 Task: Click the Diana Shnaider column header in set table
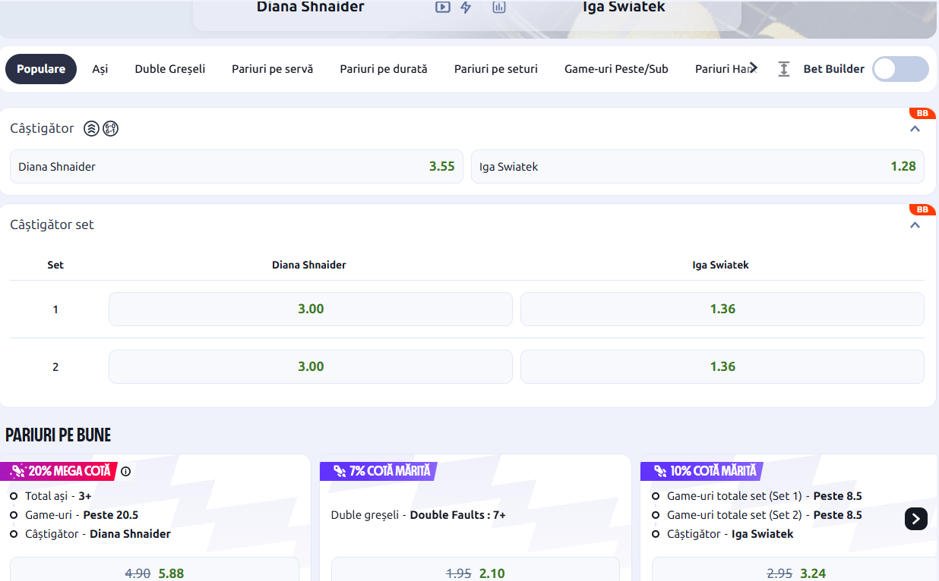click(309, 265)
